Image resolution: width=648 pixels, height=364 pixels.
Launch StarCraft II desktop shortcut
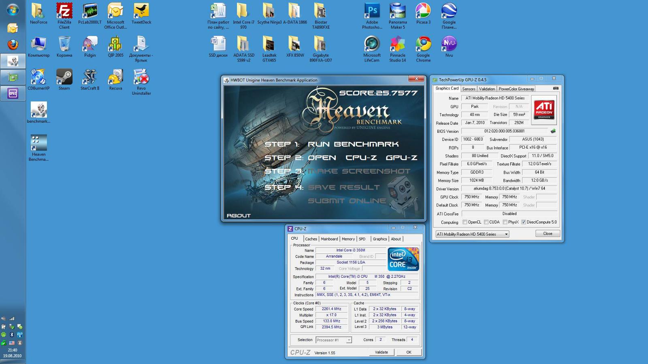(x=90, y=79)
